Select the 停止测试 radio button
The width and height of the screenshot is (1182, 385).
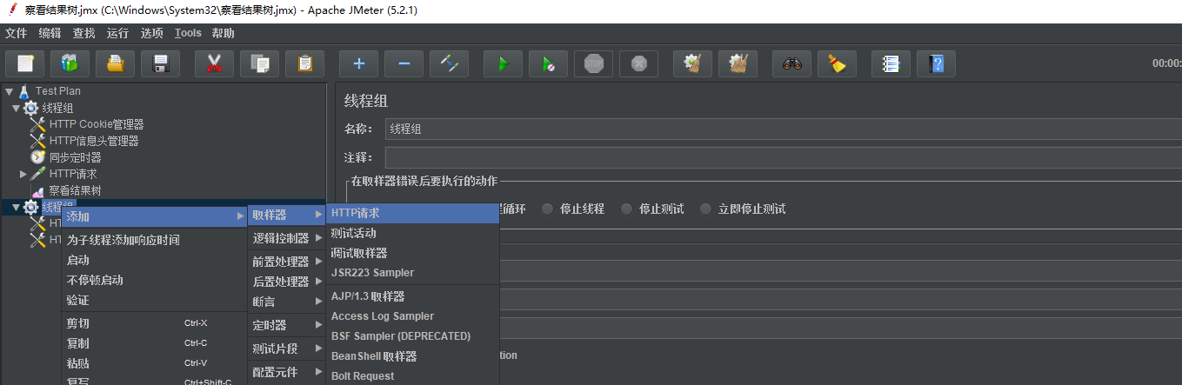pos(627,209)
